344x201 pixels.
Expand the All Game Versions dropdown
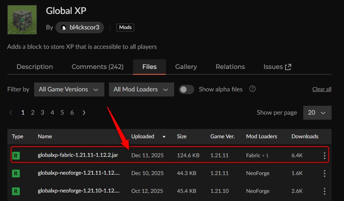(69, 89)
